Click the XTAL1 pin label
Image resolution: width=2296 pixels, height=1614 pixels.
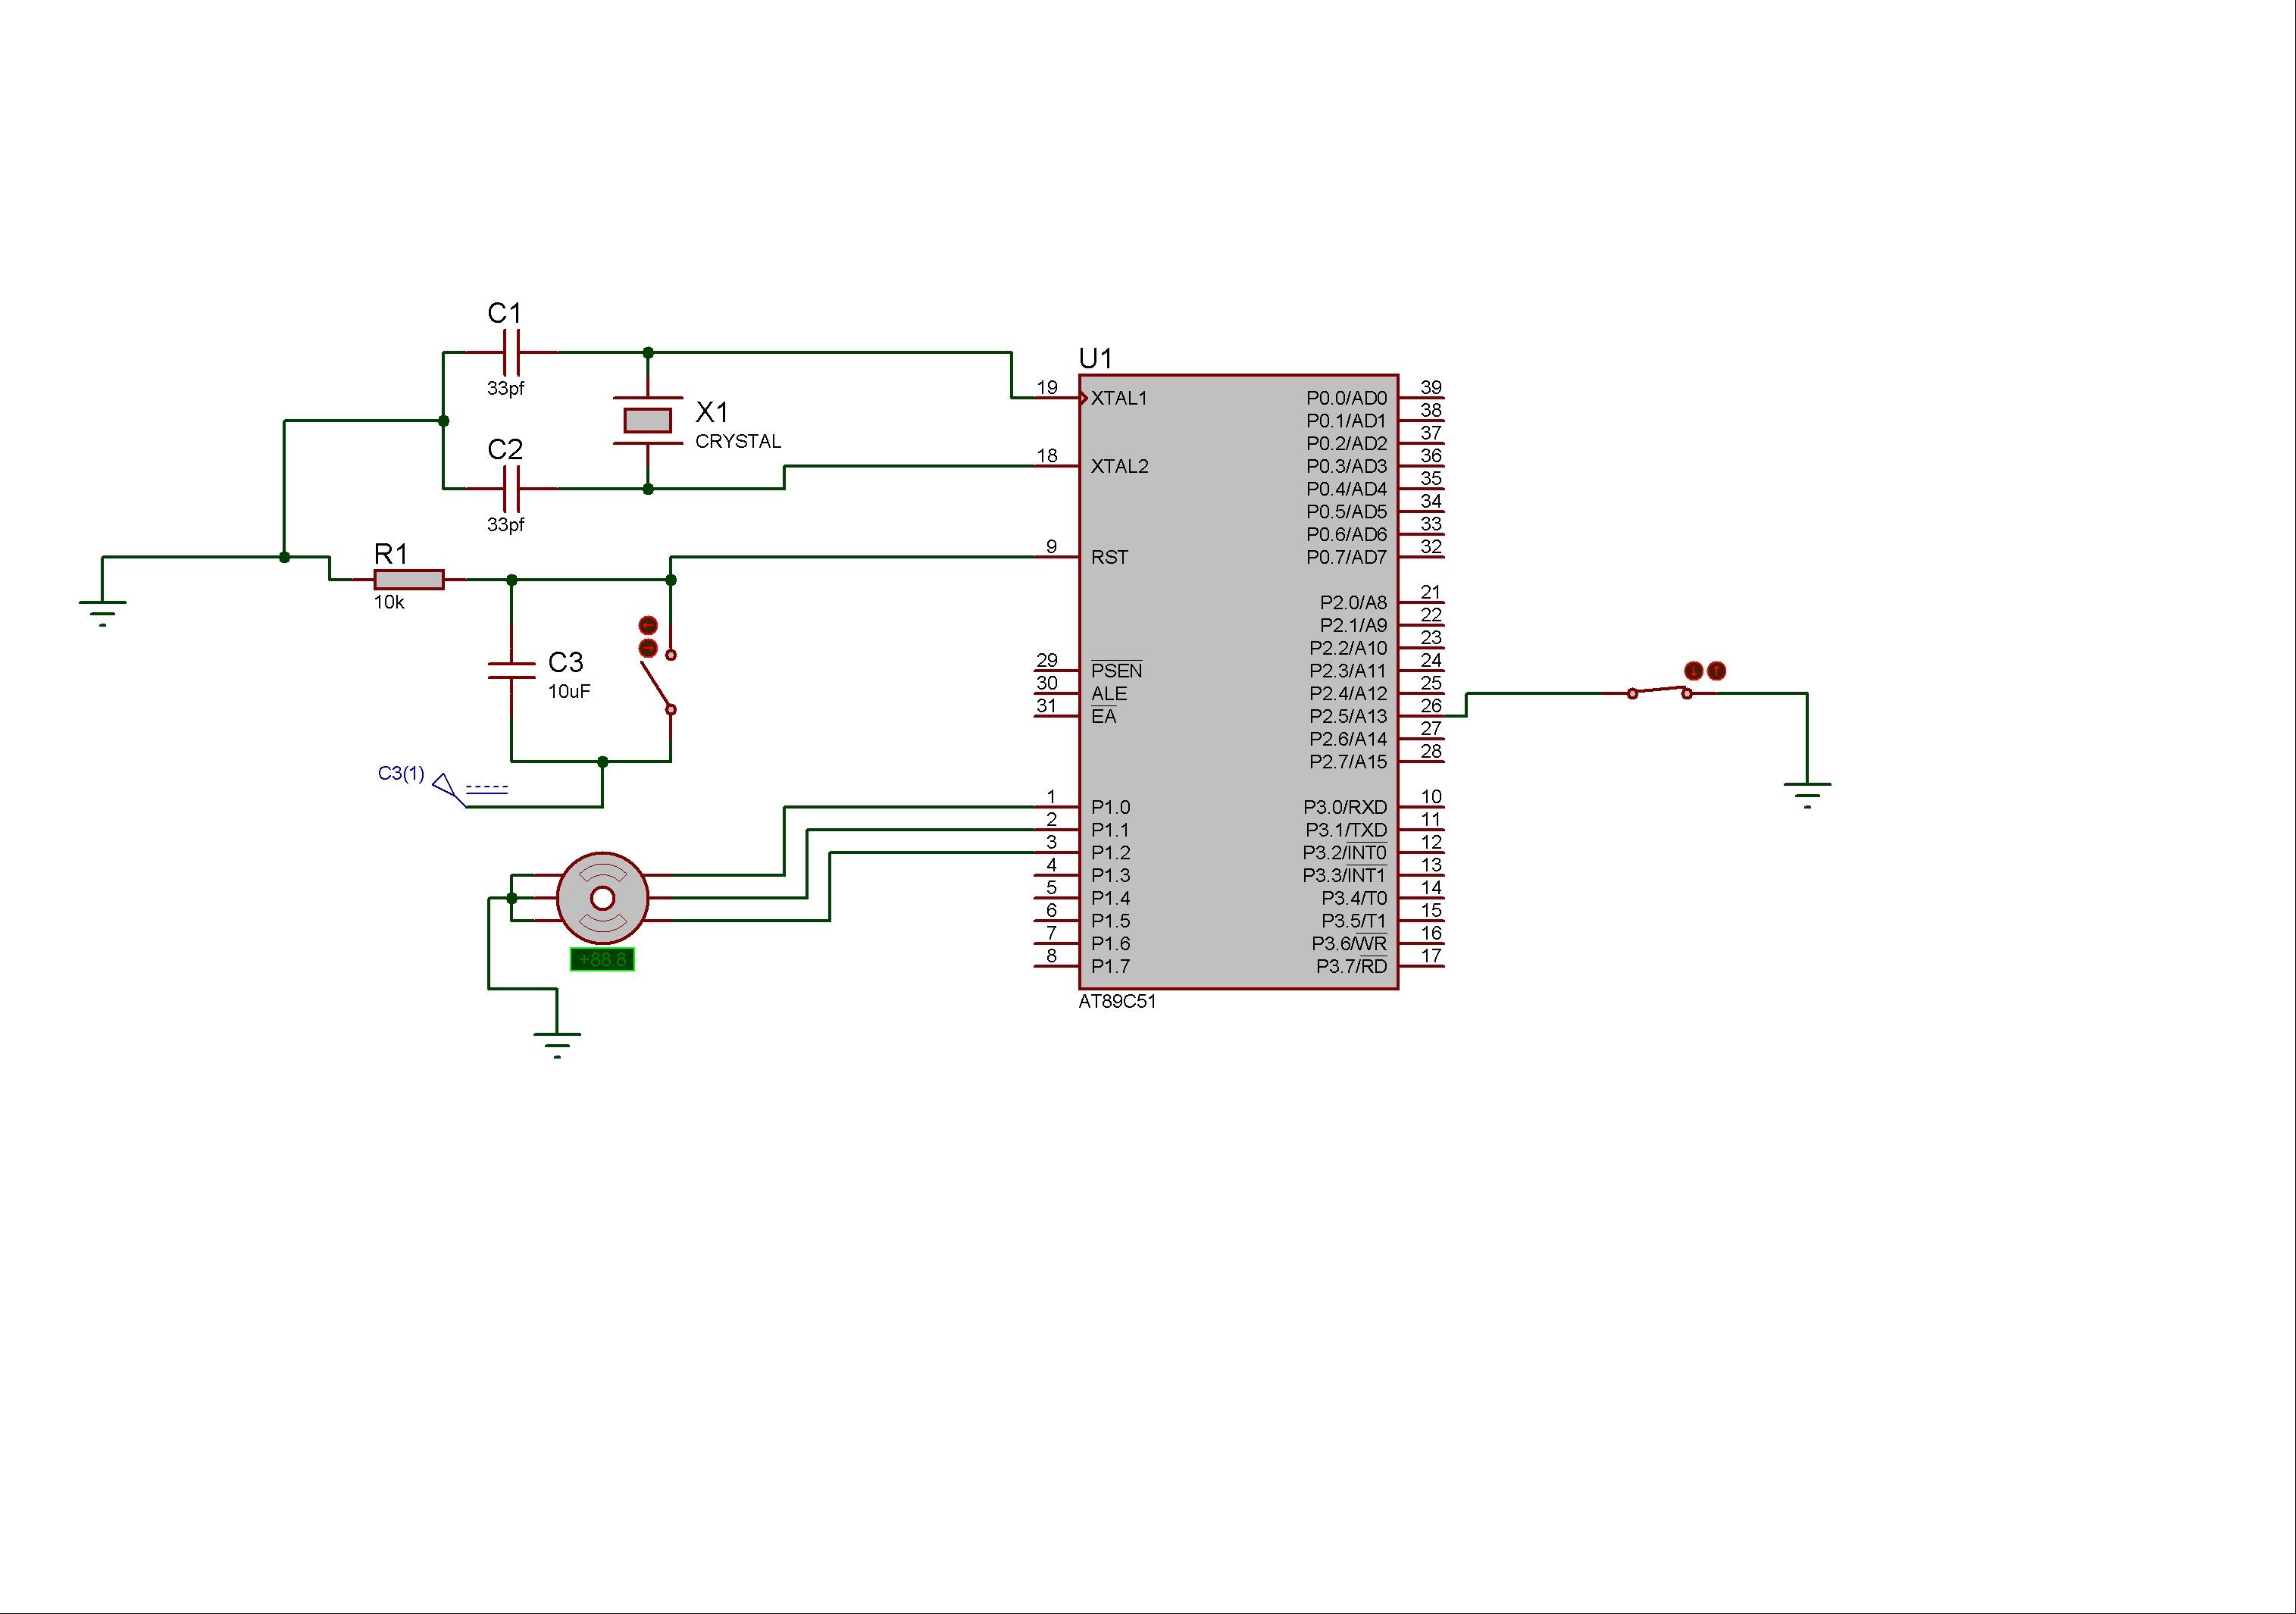click(1119, 398)
